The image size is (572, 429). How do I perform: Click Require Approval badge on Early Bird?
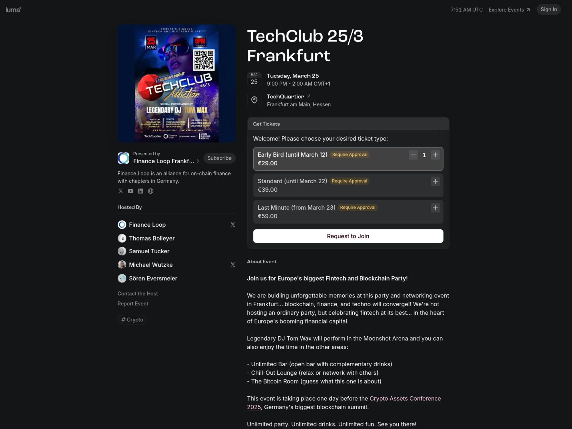point(349,154)
